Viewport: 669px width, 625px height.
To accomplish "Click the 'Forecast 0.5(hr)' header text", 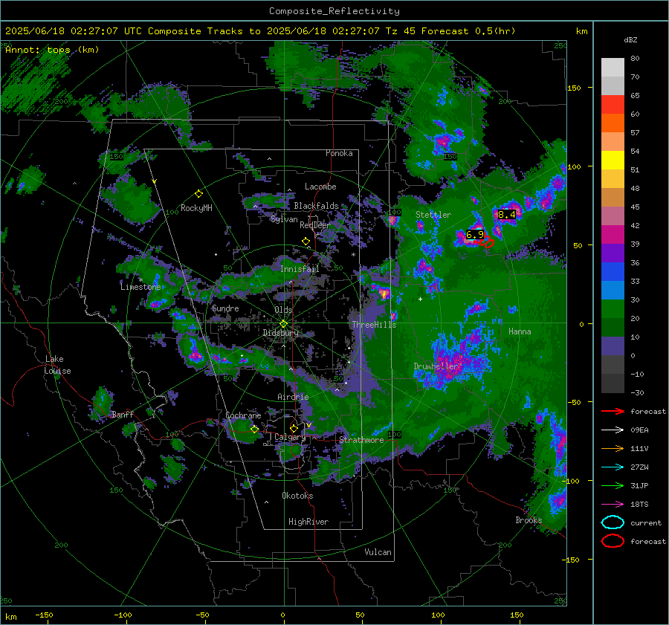I will tap(468, 31).
